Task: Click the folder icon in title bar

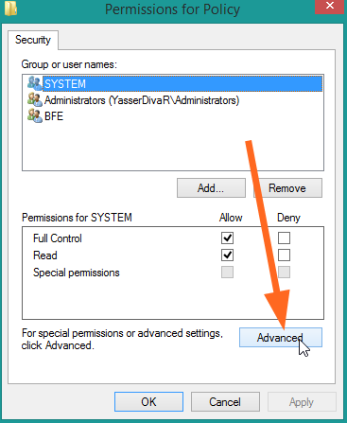Action: coord(10,9)
